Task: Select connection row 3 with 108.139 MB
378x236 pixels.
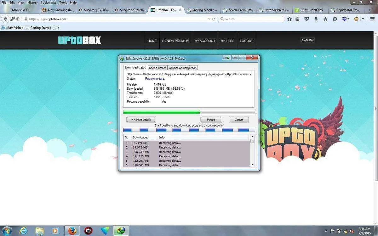Action: (186, 152)
